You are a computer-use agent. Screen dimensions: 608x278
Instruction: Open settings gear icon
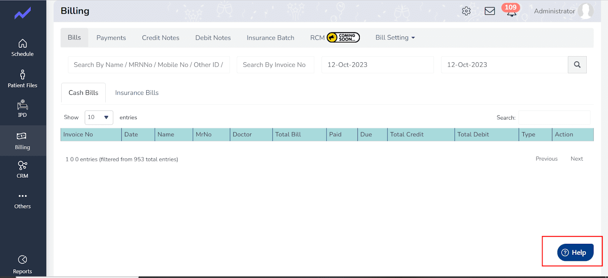(466, 11)
